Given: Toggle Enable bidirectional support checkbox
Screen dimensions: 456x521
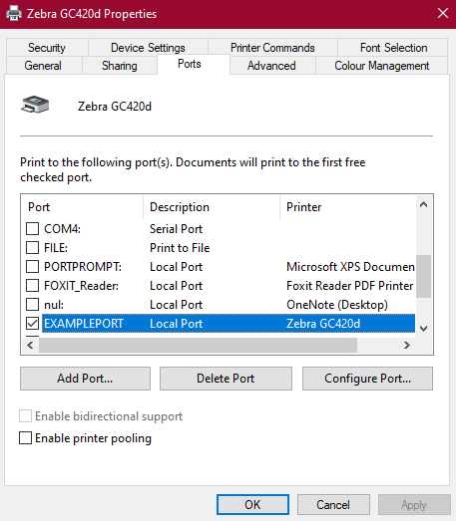Looking at the screenshot, I should coord(25,416).
